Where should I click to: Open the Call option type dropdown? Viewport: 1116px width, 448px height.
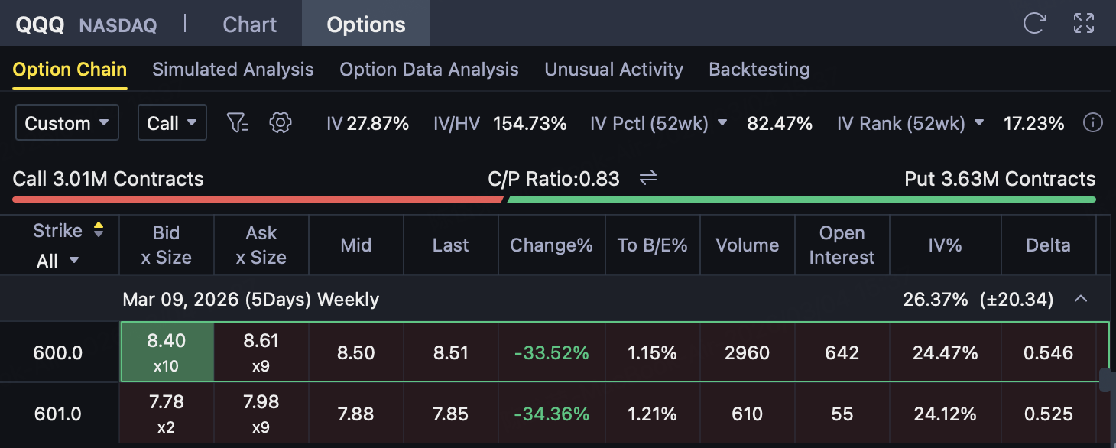[172, 123]
